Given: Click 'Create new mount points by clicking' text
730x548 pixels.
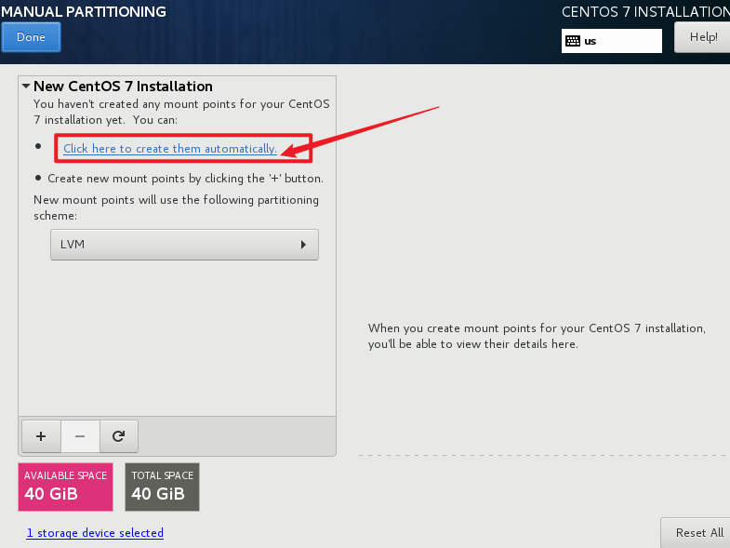Looking at the screenshot, I should tap(185, 179).
